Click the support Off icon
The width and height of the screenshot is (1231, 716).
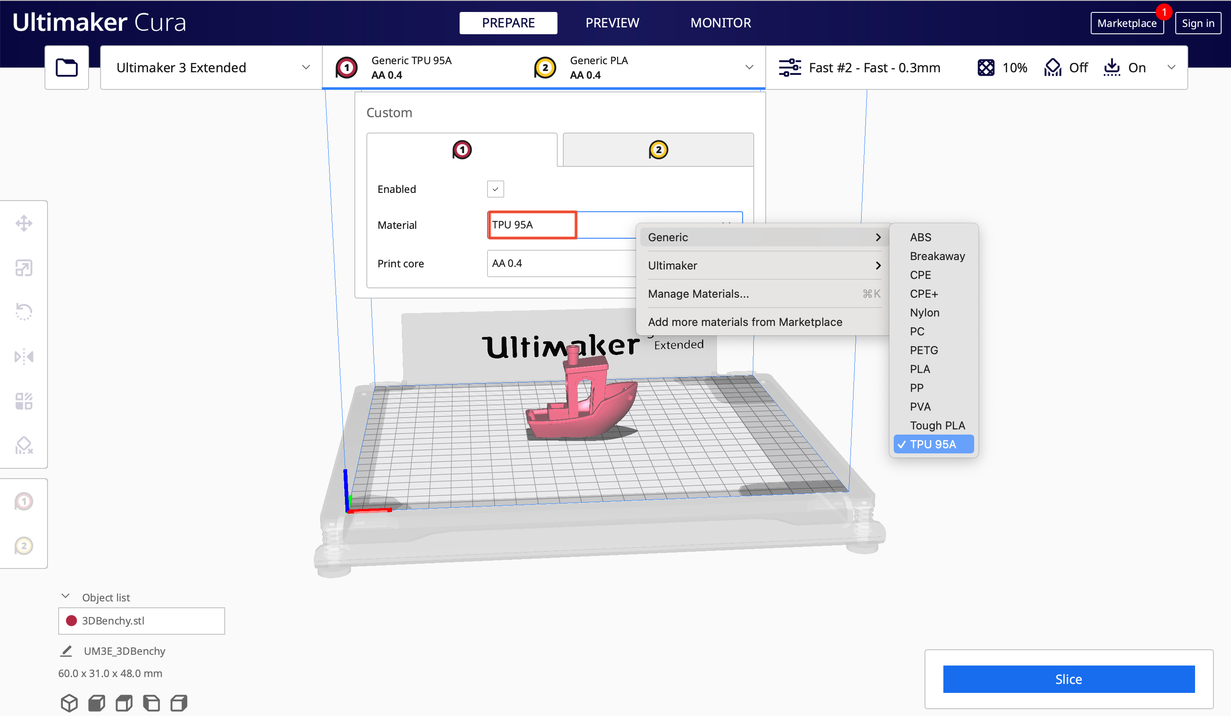1053,67
